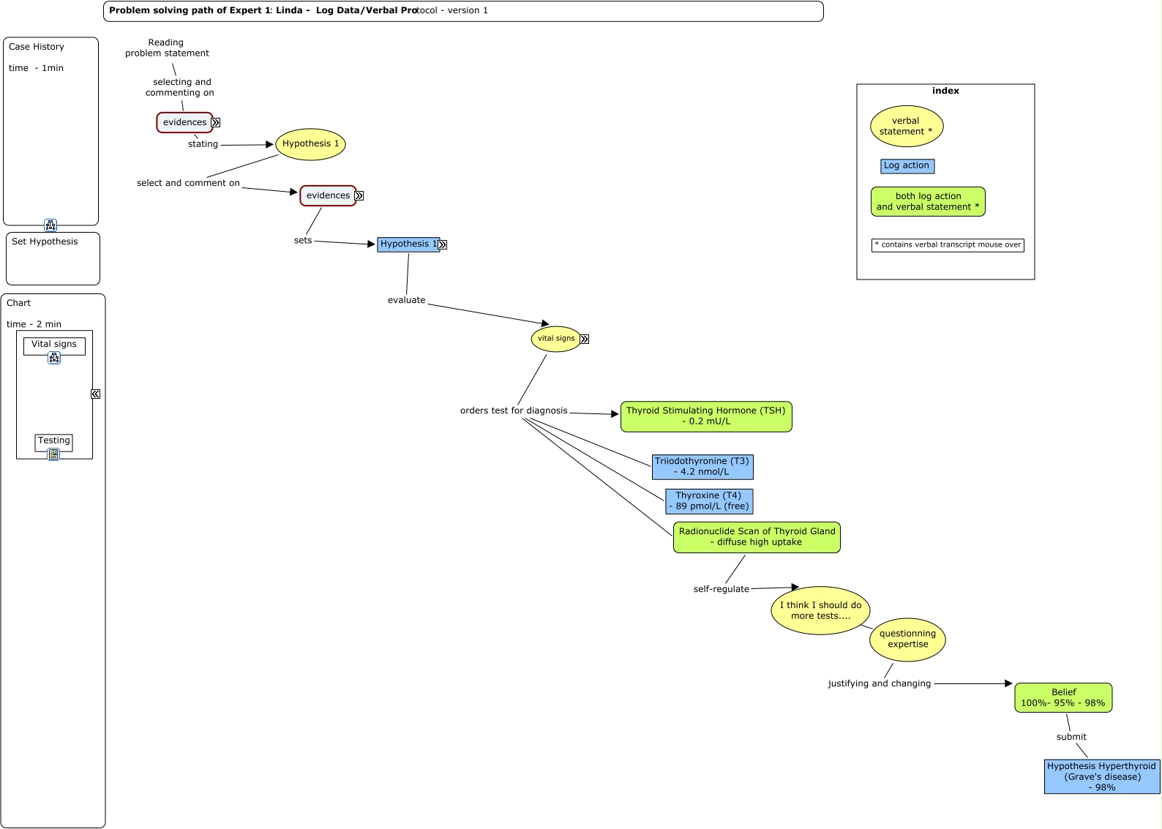Click the Triiodothyronine (T3) log action box
Image resolution: width=1162 pixels, height=829 pixels.
point(702,467)
